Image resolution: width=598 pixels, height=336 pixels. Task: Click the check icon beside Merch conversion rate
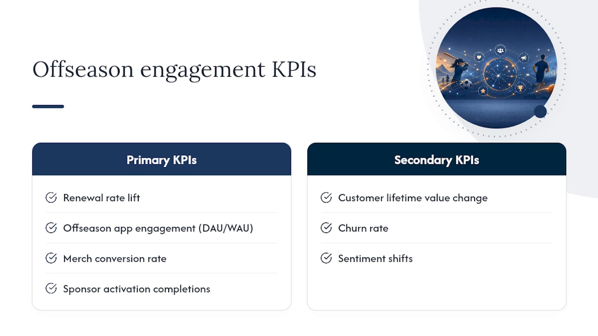click(51, 259)
